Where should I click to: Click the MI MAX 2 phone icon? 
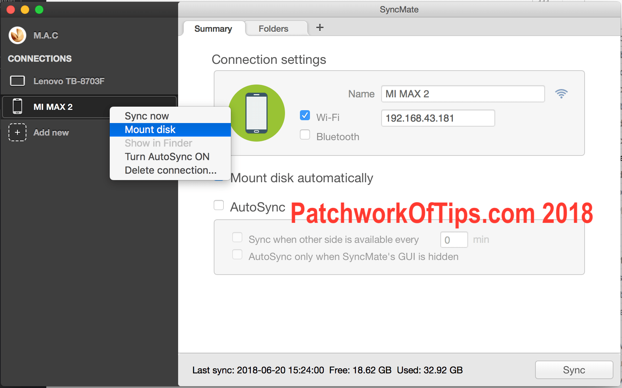tap(17, 107)
